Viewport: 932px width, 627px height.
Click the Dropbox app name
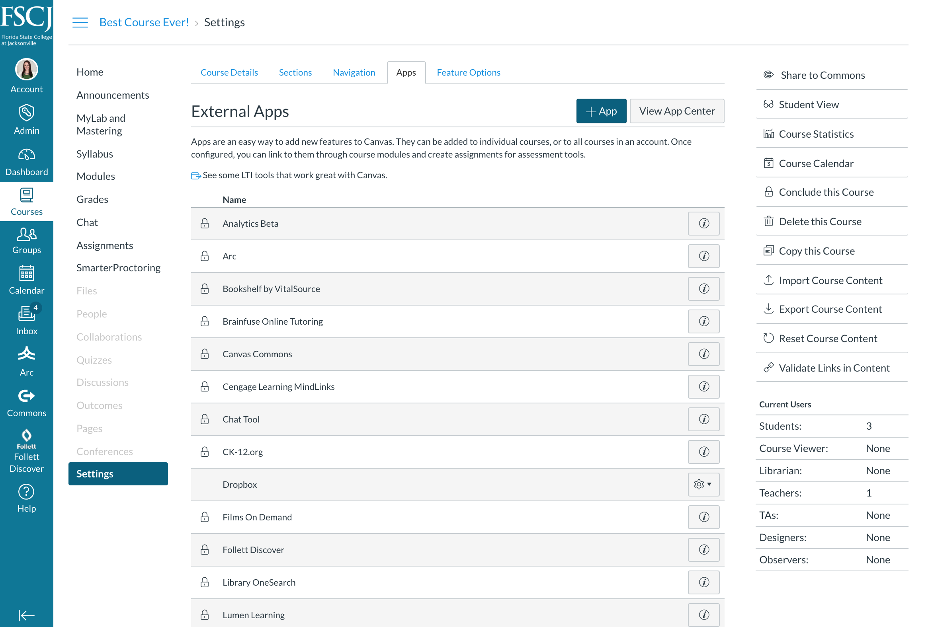(x=240, y=485)
